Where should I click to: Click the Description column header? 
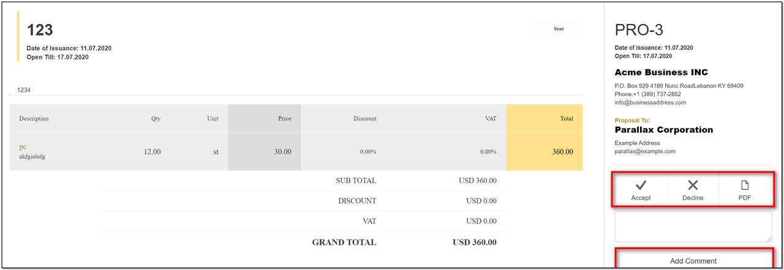click(34, 119)
